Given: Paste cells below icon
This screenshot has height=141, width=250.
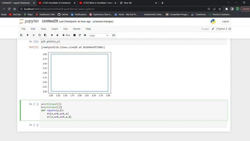Looking at the screenshot, I should 45,35.
